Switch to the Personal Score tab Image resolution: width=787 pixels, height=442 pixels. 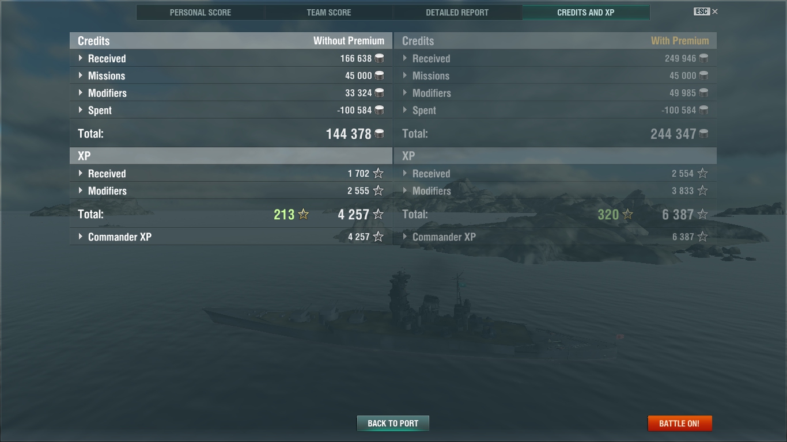(x=200, y=12)
